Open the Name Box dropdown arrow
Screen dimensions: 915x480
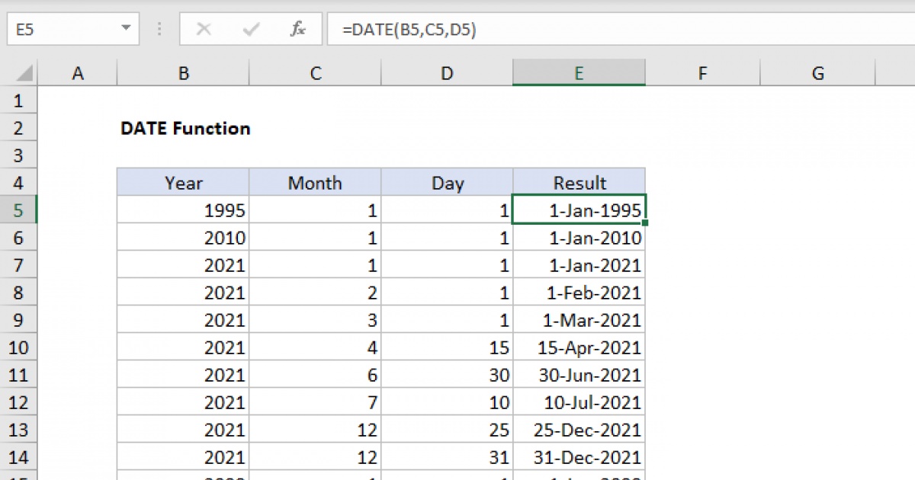click(x=126, y=29)
